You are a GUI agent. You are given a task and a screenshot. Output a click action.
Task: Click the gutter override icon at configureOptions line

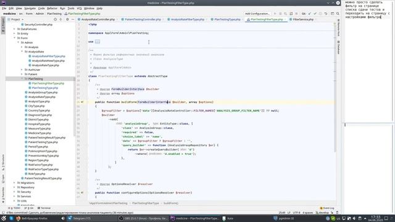[82, 193]
